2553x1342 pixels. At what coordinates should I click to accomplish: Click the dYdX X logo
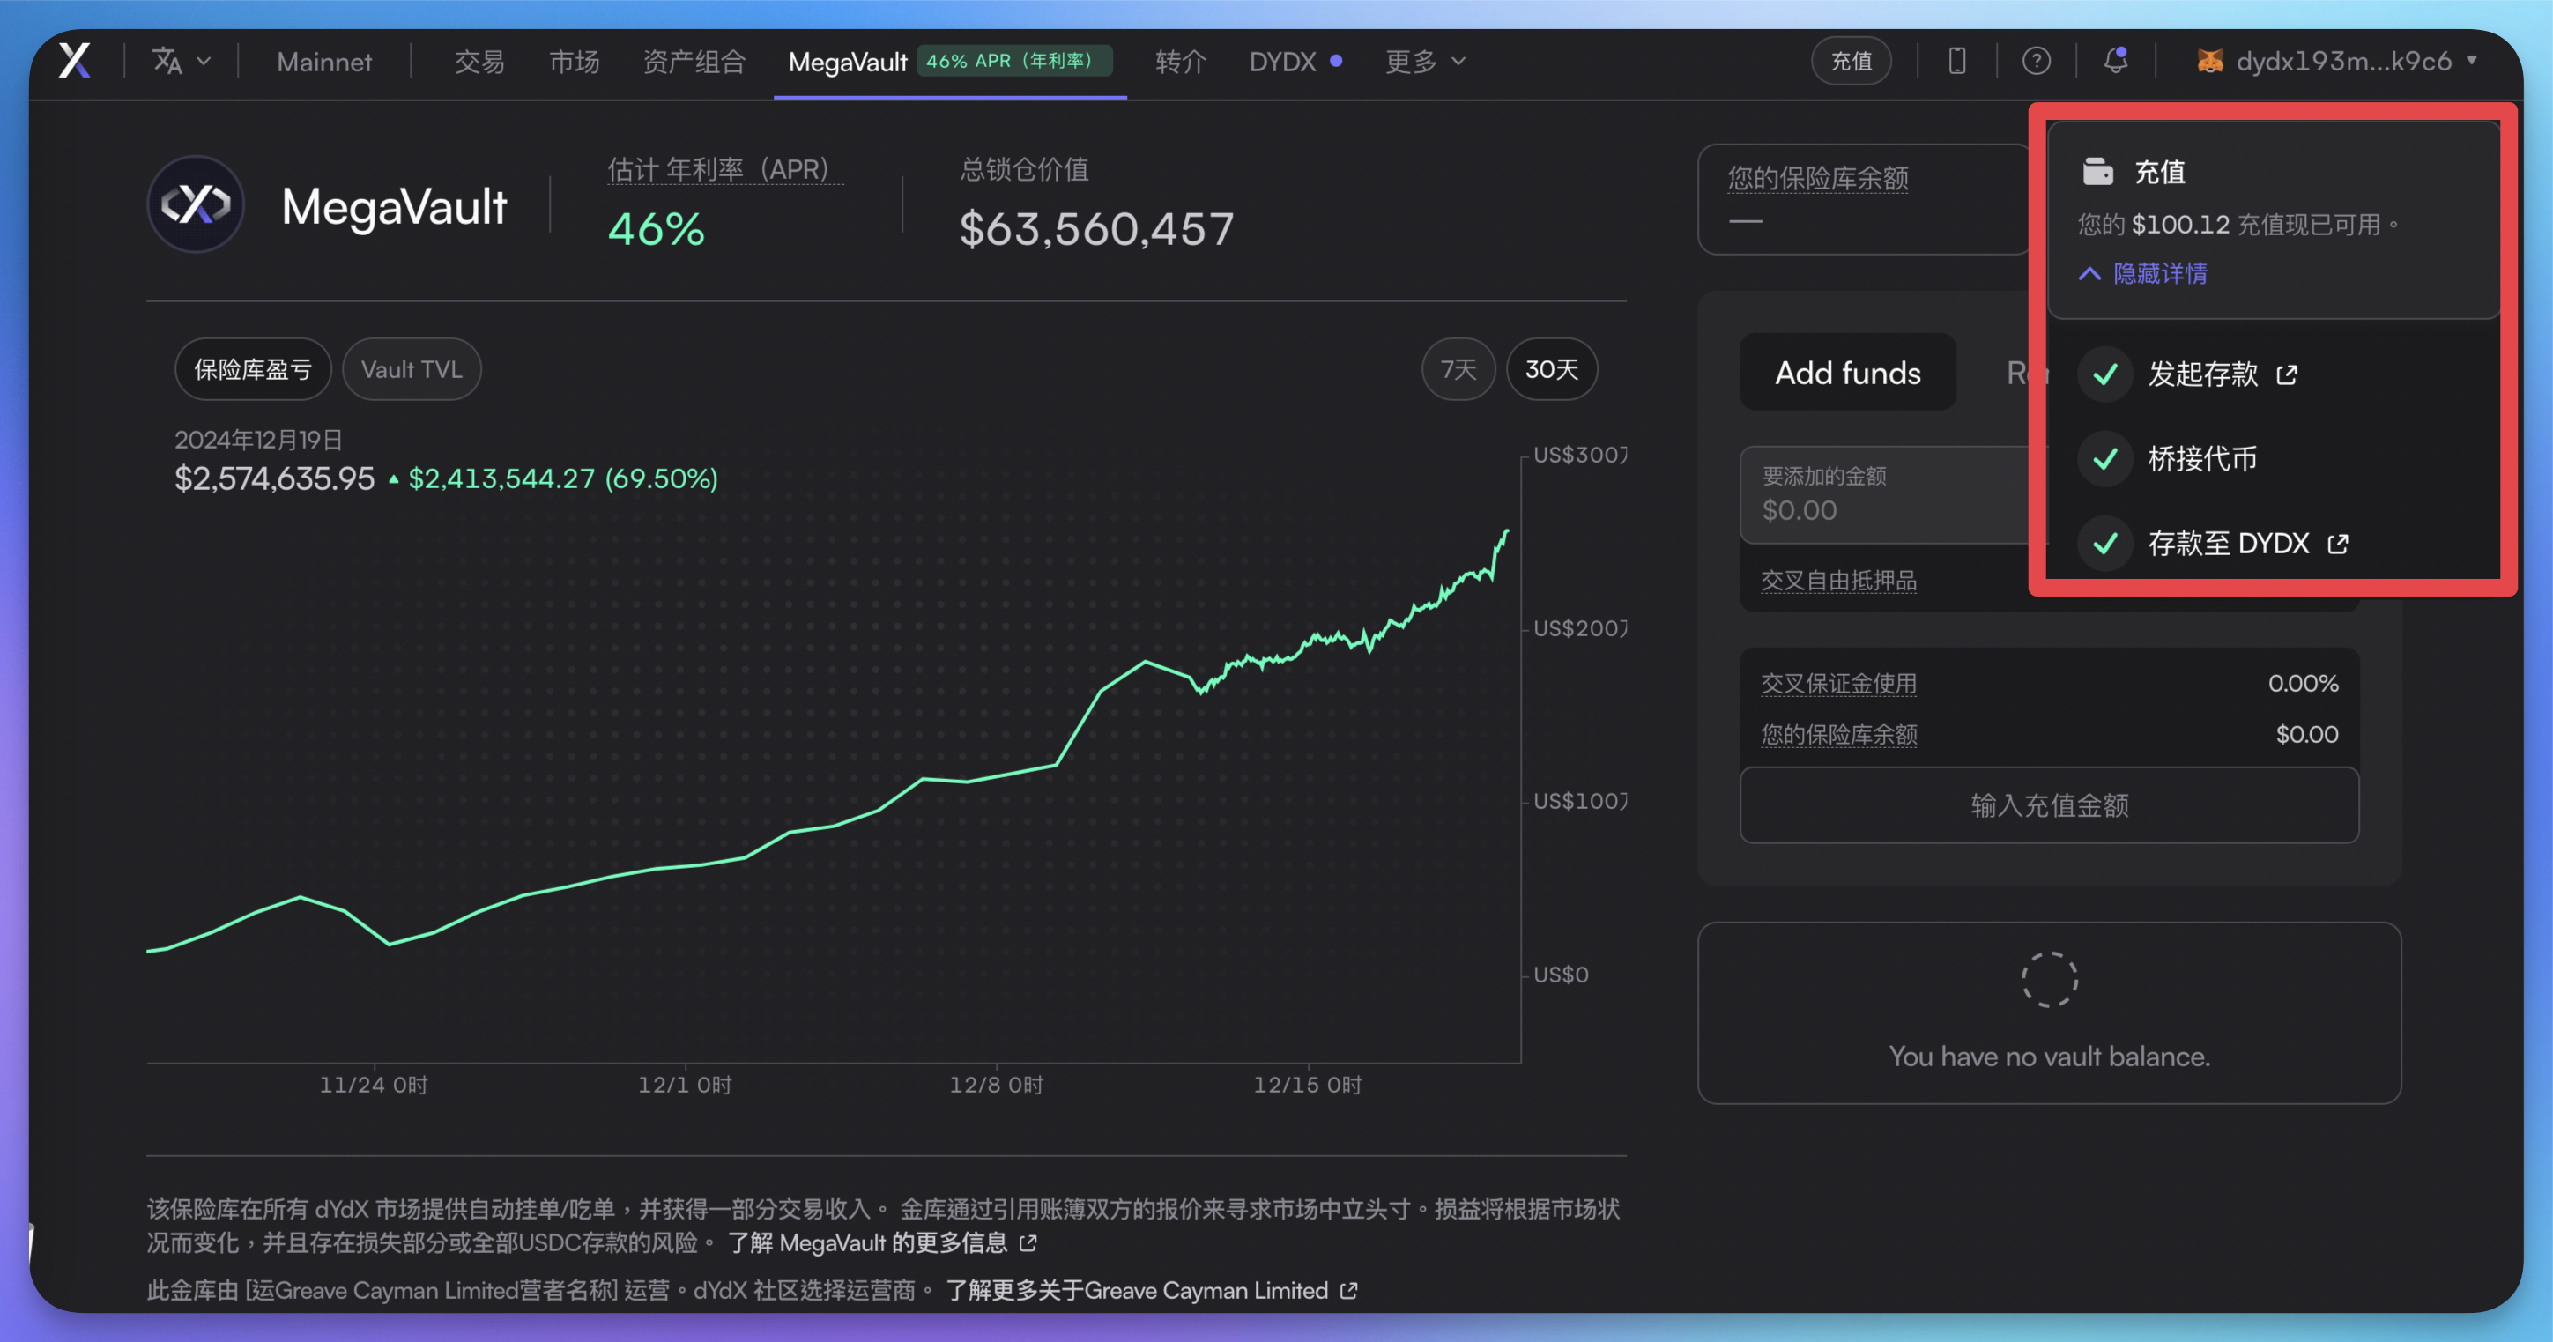point(74,61)
